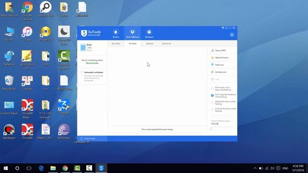Select the iPad2 device entry

tap(92, 48)
